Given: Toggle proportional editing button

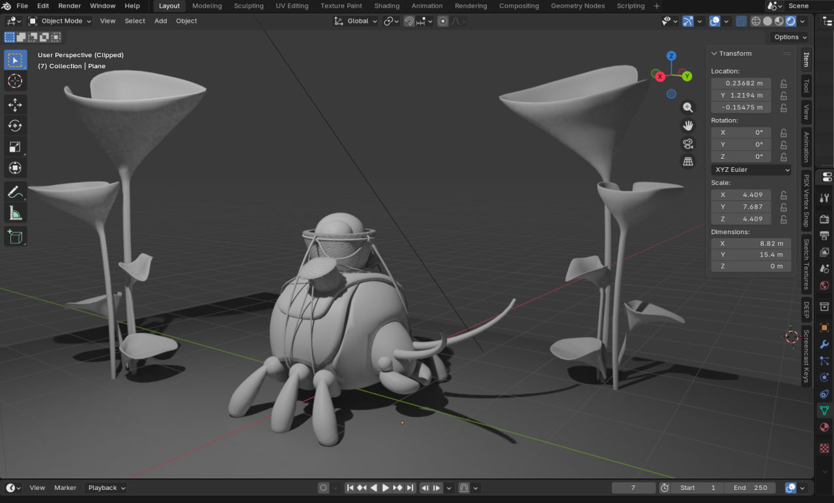Looking at the screenshot, I should (443, 21).
